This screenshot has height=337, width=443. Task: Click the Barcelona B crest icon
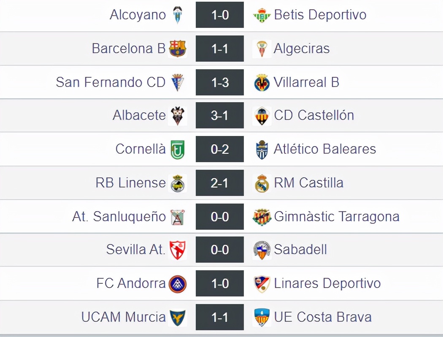pos(178,49)
